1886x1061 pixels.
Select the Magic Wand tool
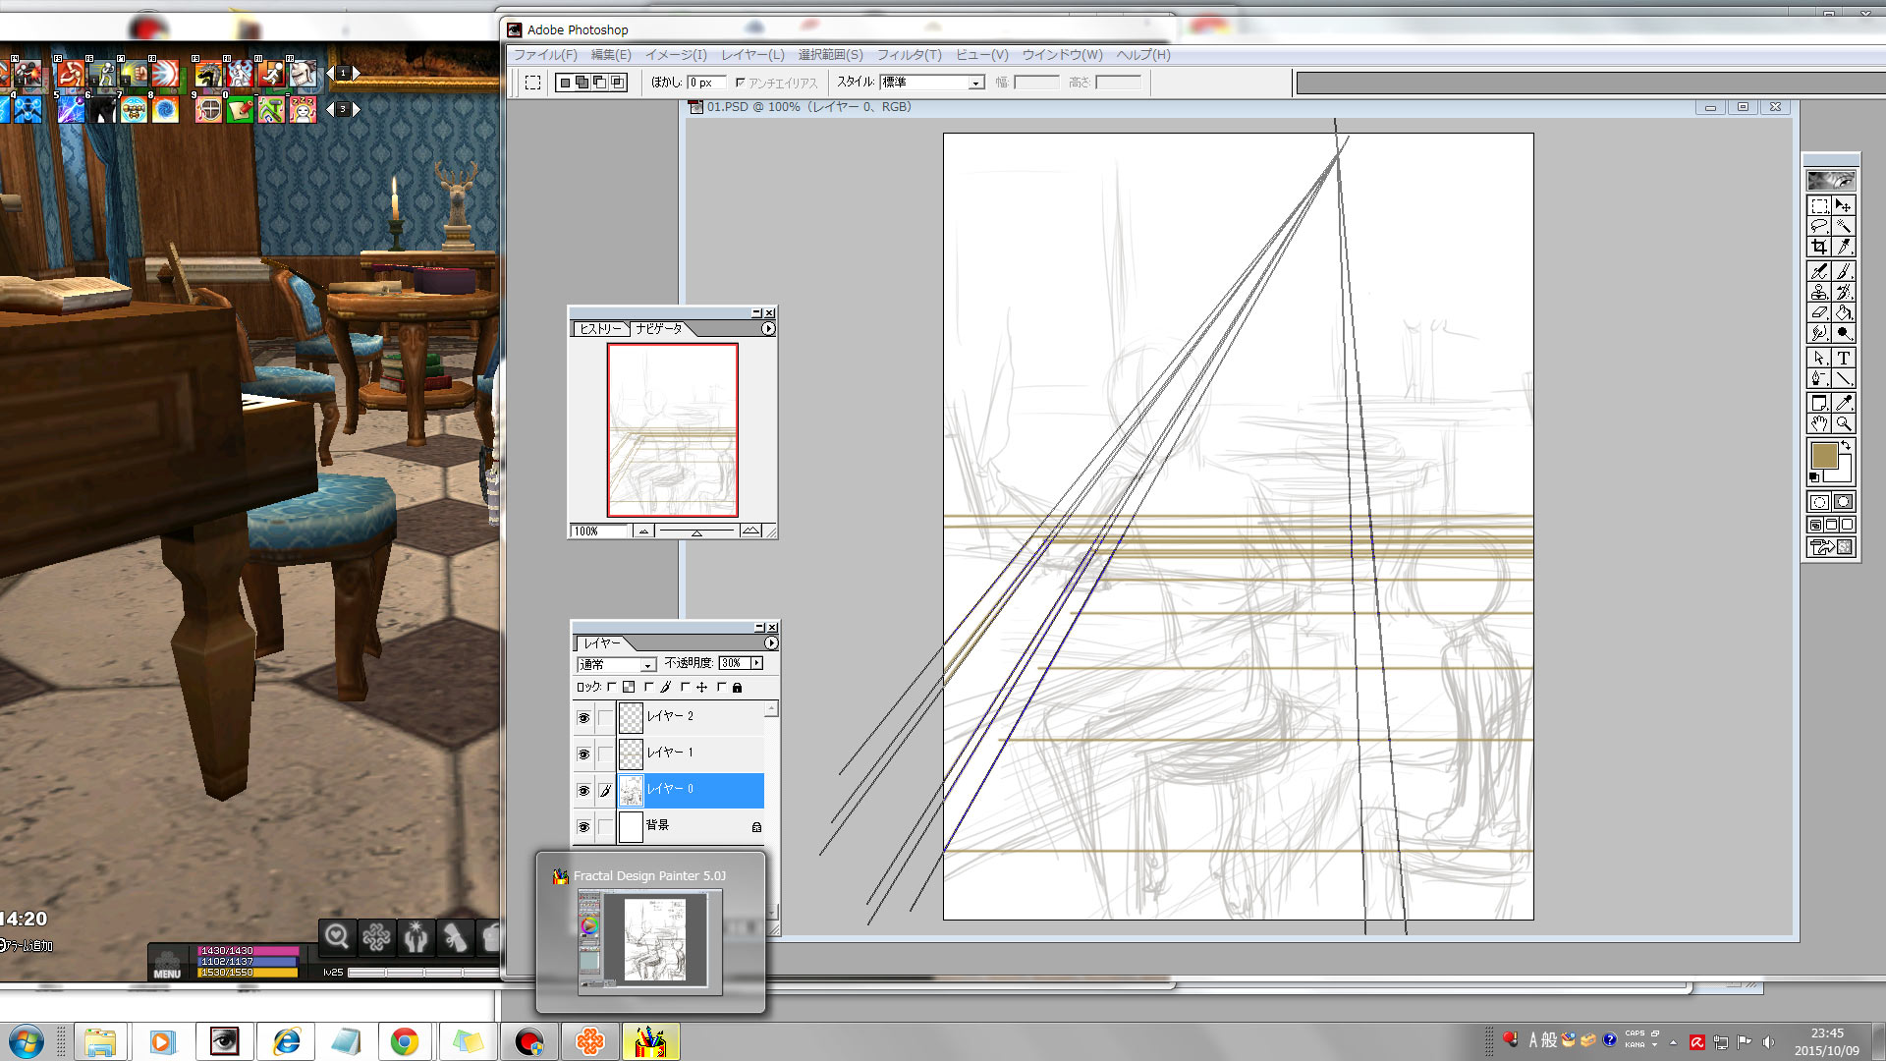pos(1844,227)
